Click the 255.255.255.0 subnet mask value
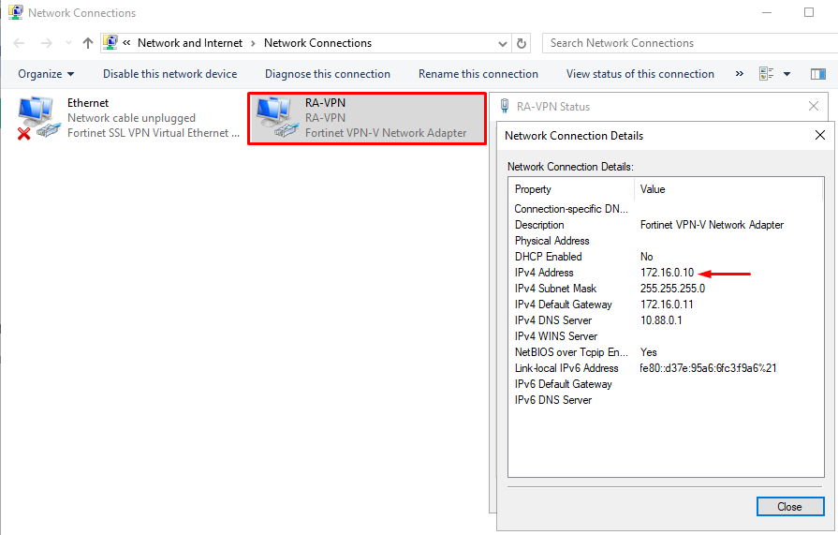The width and height of the screenshot is (838, 535). [x=672, y=289]
